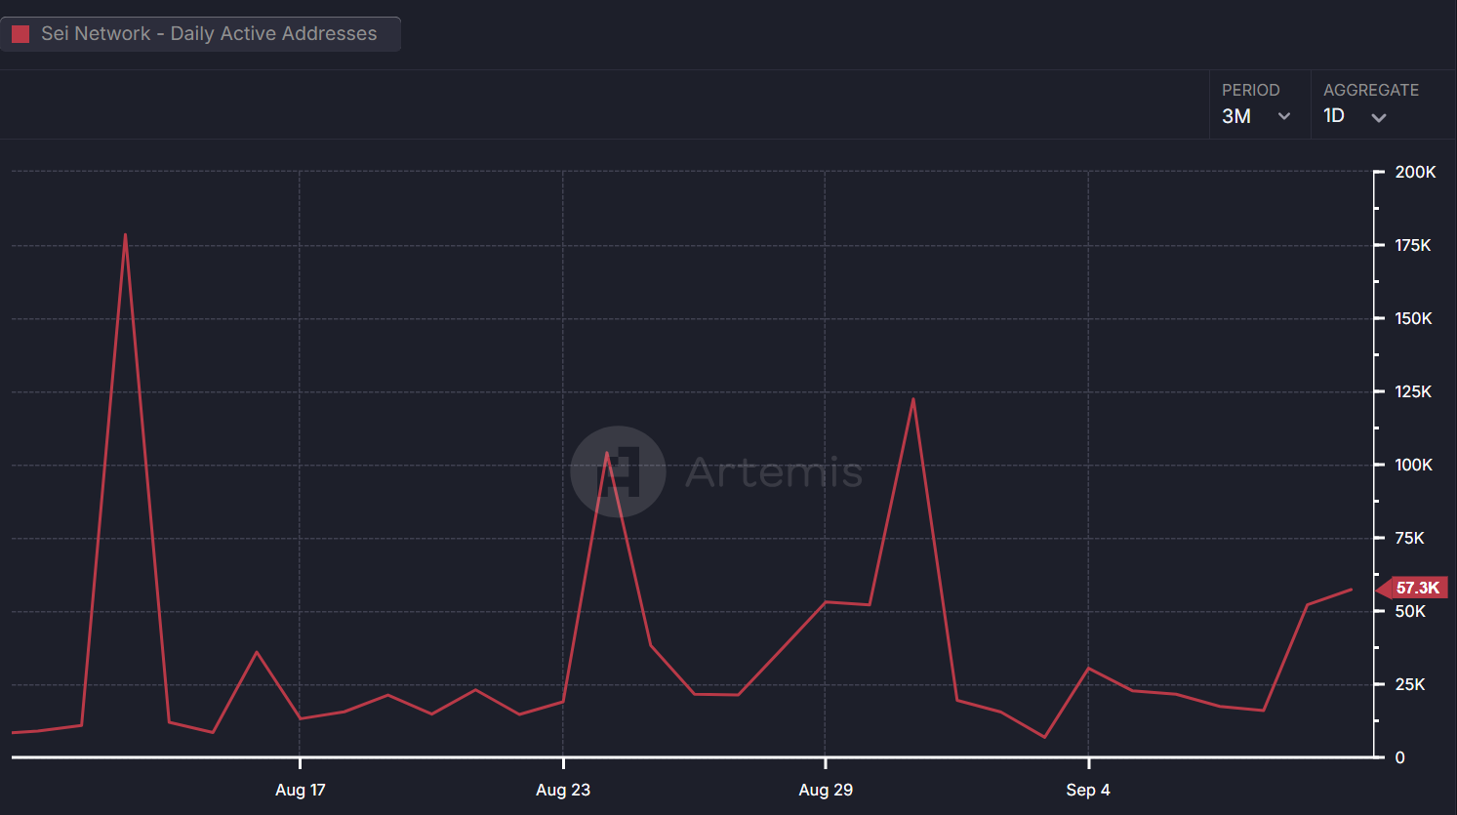Image resolution: width=1457 pixels, height=815 pixels.
Task: Click the 50K y-axis label
Action: pos(1411,611)
